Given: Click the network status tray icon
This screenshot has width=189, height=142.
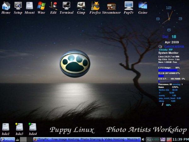Looking at the screenshot, I should 149,139.
